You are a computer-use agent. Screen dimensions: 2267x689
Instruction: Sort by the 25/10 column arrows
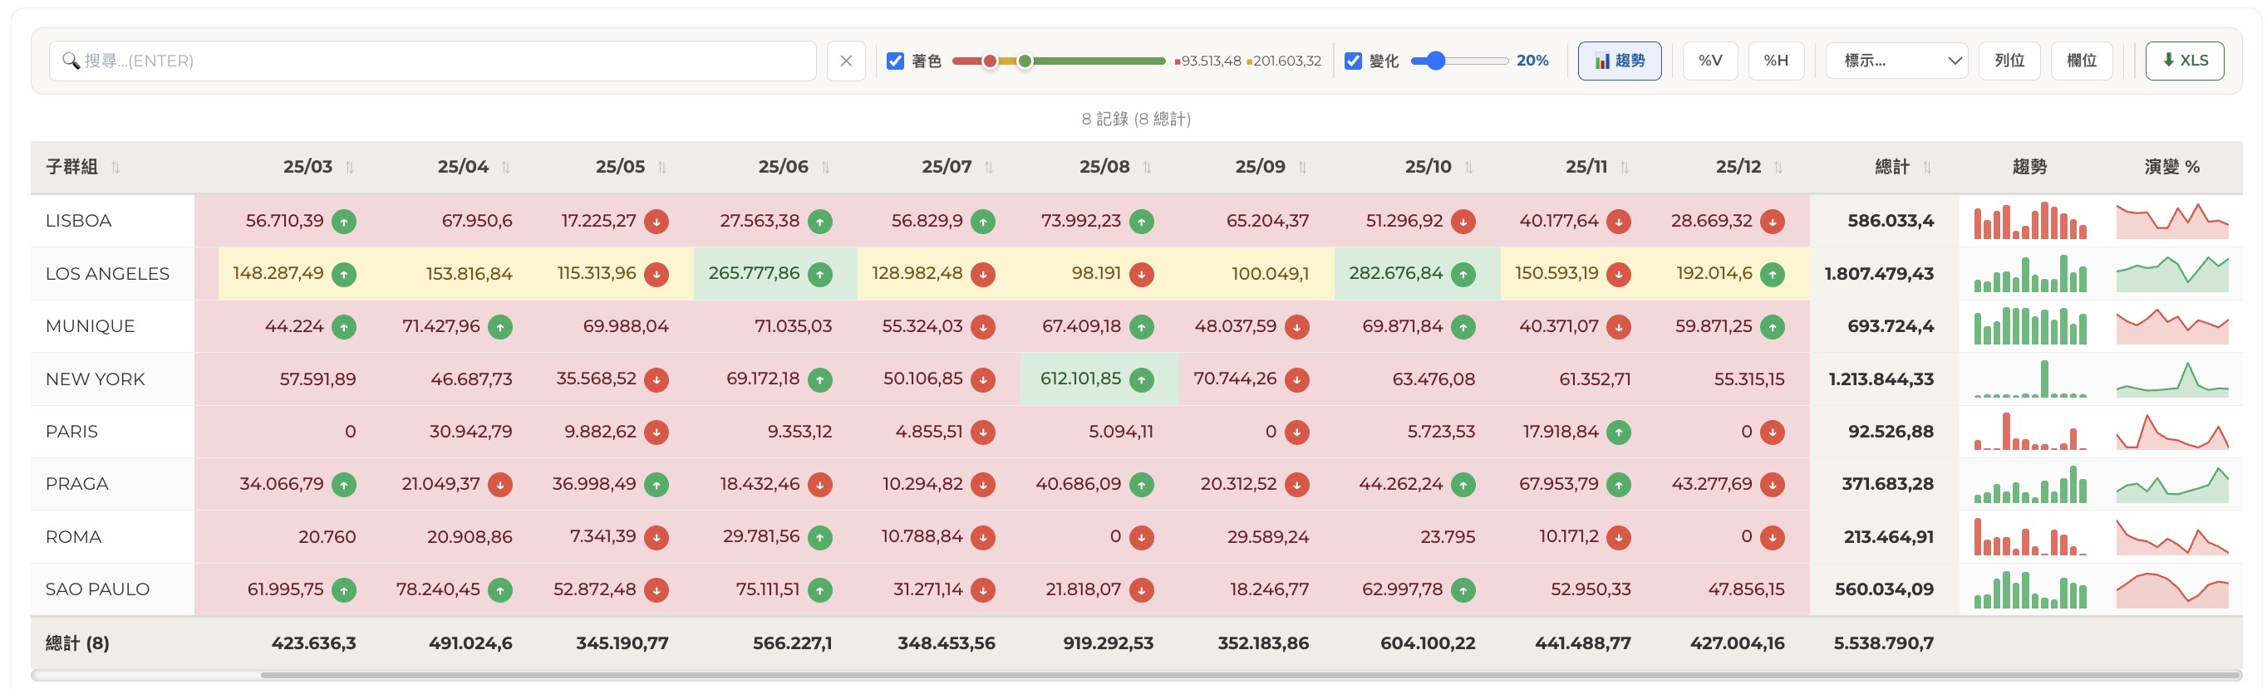click(x=1468, y=167)
